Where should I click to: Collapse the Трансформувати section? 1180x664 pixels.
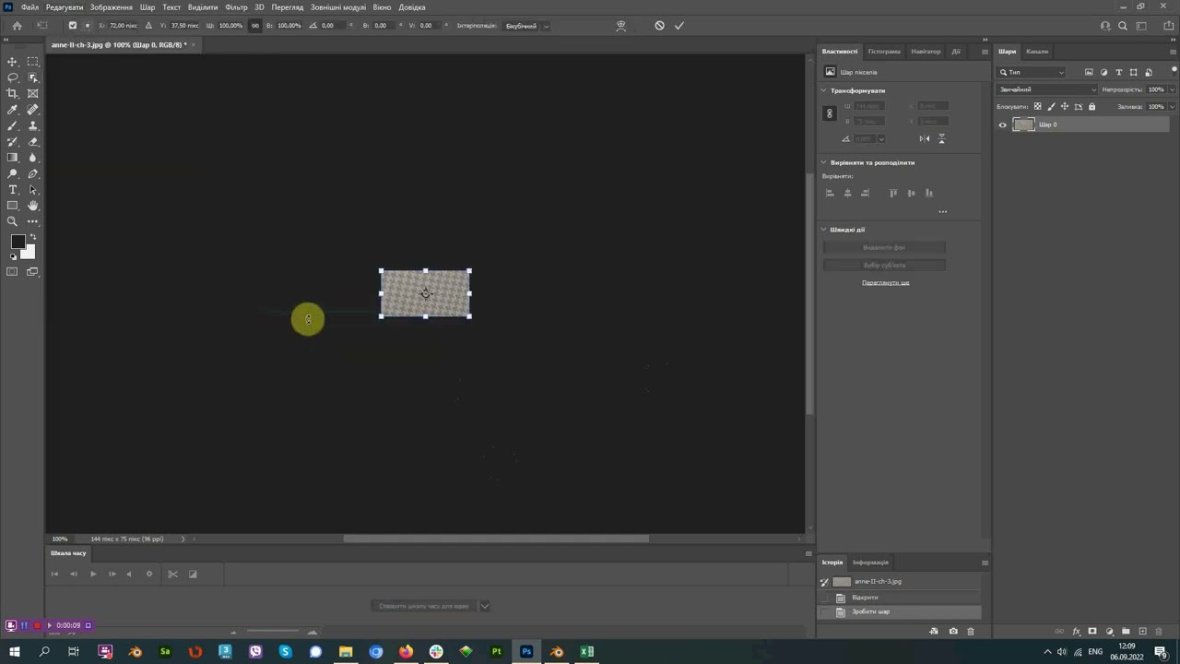(x=824, y=90)
